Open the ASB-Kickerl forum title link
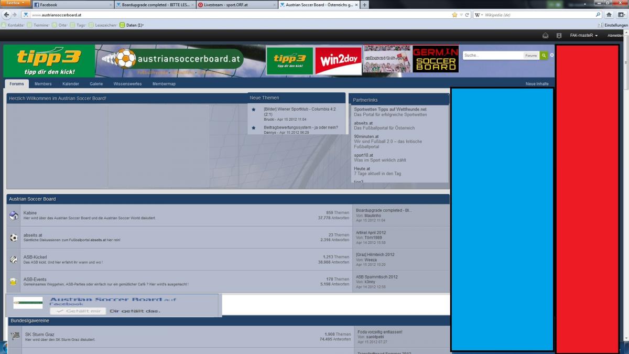 36,257
